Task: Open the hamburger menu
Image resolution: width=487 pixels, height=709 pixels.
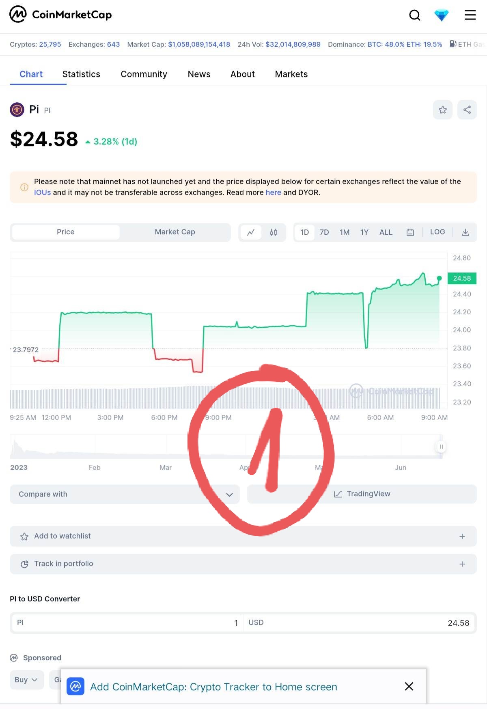Action: pyautogui.click(x=470, y=15)
